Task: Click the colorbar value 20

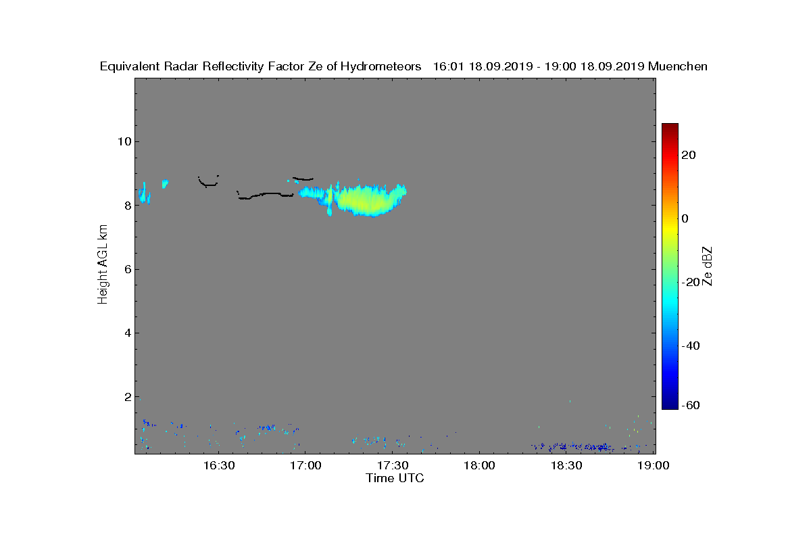Action: 689,155
